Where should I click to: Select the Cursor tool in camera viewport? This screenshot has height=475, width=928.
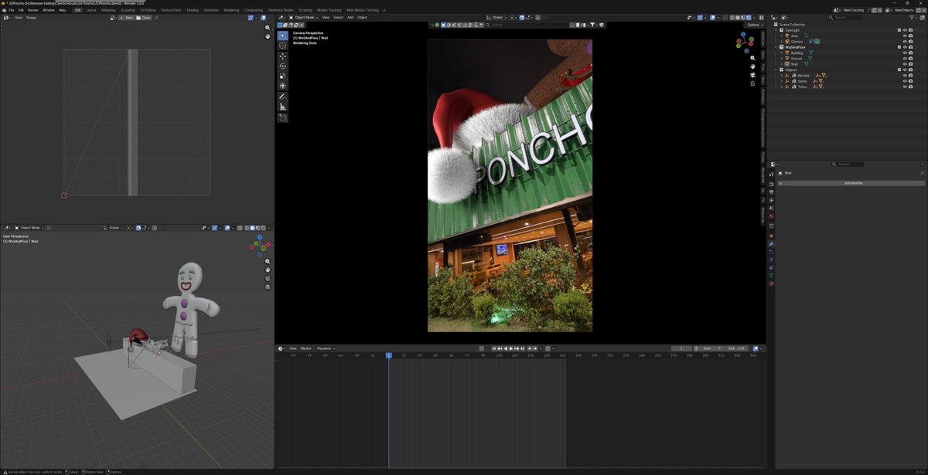pos(283,46)
